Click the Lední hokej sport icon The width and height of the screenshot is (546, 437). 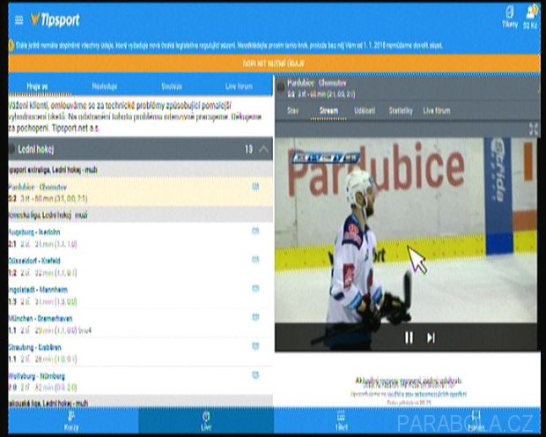(x=11, y=149)
